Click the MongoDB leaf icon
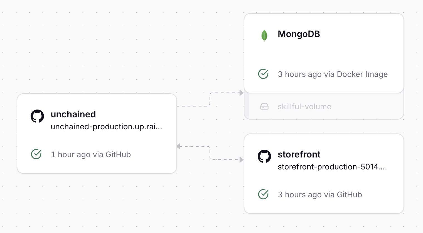Viewport: 423px width, 233px height. (264, 35)
